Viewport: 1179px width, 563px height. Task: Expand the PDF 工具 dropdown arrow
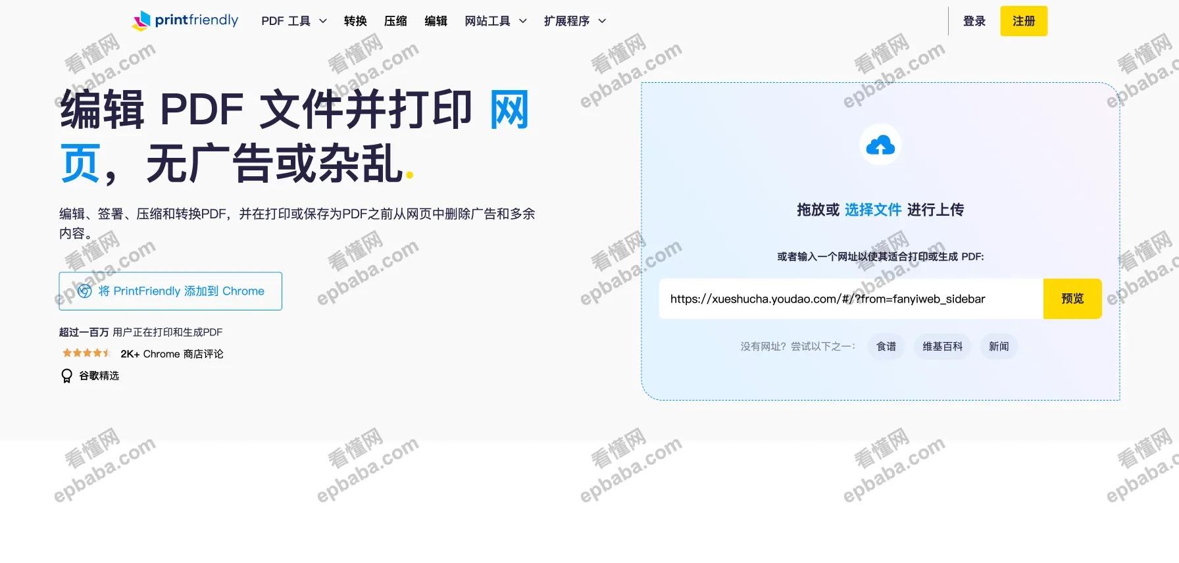pyautogui.click(x=323, y=21)
